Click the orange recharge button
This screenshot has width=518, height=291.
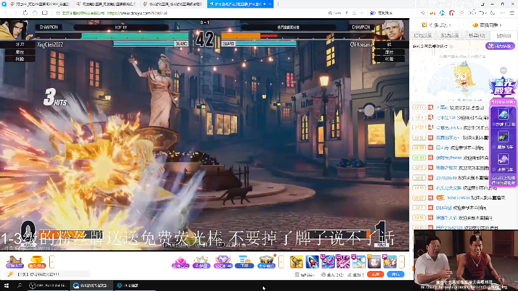pos(376,274)
